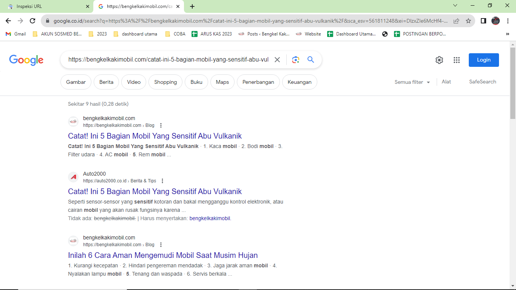Clear the Google search box
The height and width of the screenshot is (290, 516).
[x=277, y=60]
